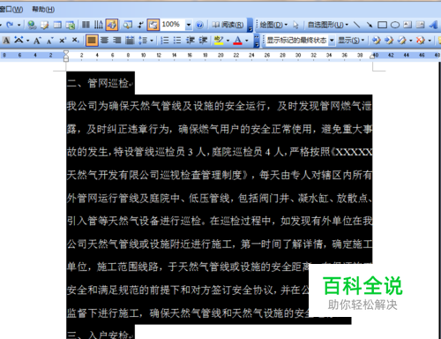The width and height of the screenshot is (441, 339).
Task: Expand toolbar options after 阅读(R)
Action: (x=250, y=25)
